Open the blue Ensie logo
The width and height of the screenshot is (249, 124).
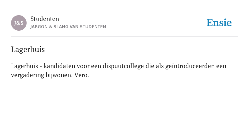point(219,23)
